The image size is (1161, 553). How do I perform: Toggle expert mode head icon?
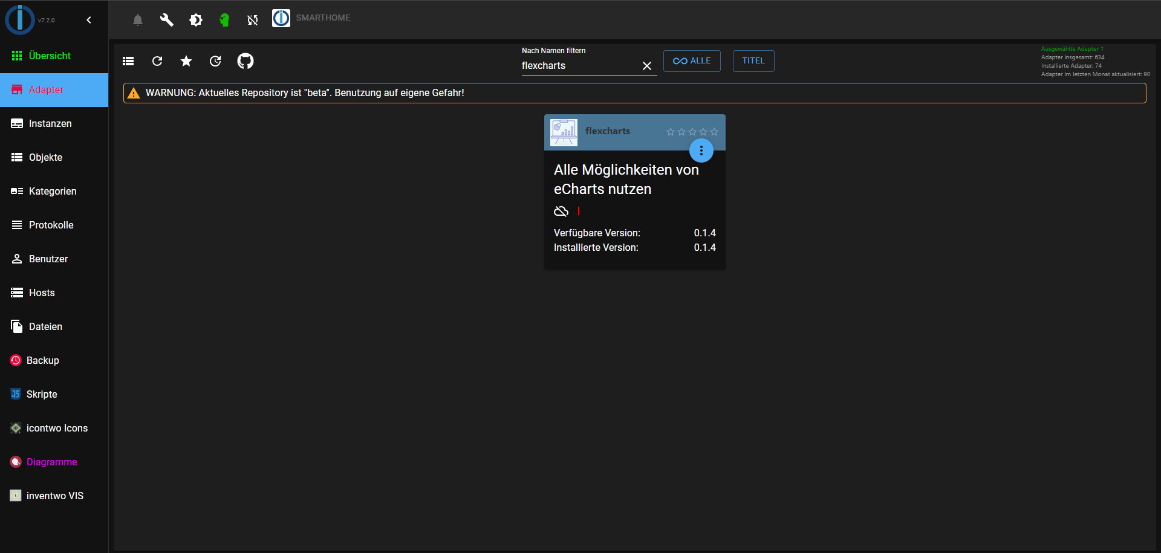224,20
